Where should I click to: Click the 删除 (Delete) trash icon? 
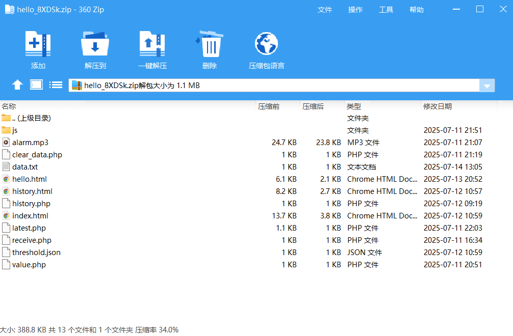[x=210, y=44]
